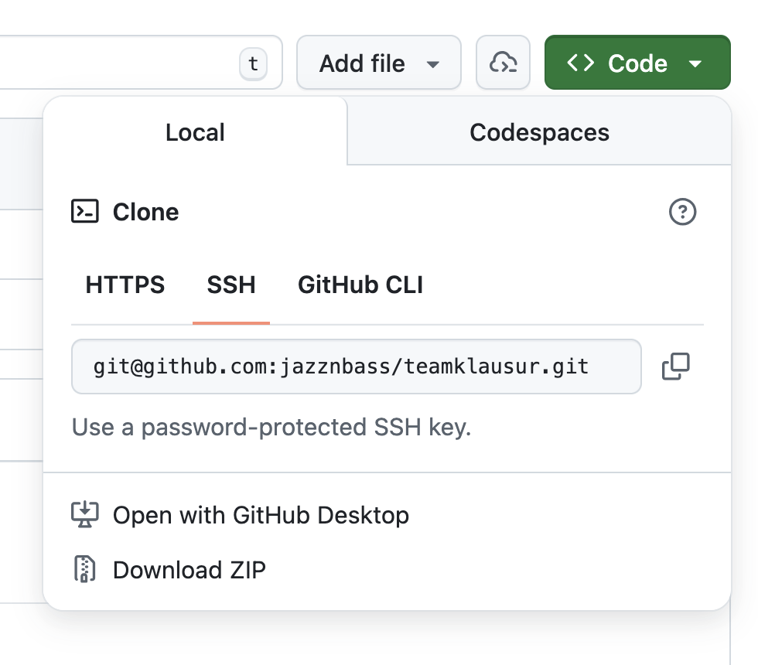Screen dimensions: 758x665
Task: Click the cloud icon button beside Add file
Action: (503, 63)
